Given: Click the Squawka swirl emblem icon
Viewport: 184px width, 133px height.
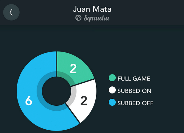Looking at the screenshot, I should (x=78, y=18).
